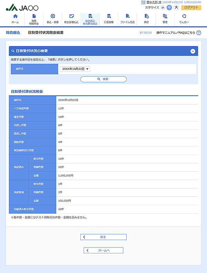Select the 1,000,000円 amount

[66, 176]
